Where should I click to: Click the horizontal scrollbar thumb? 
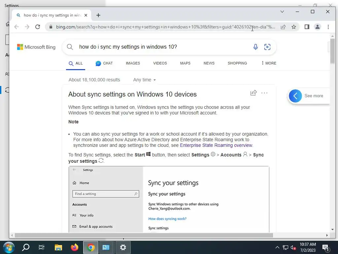144,235
